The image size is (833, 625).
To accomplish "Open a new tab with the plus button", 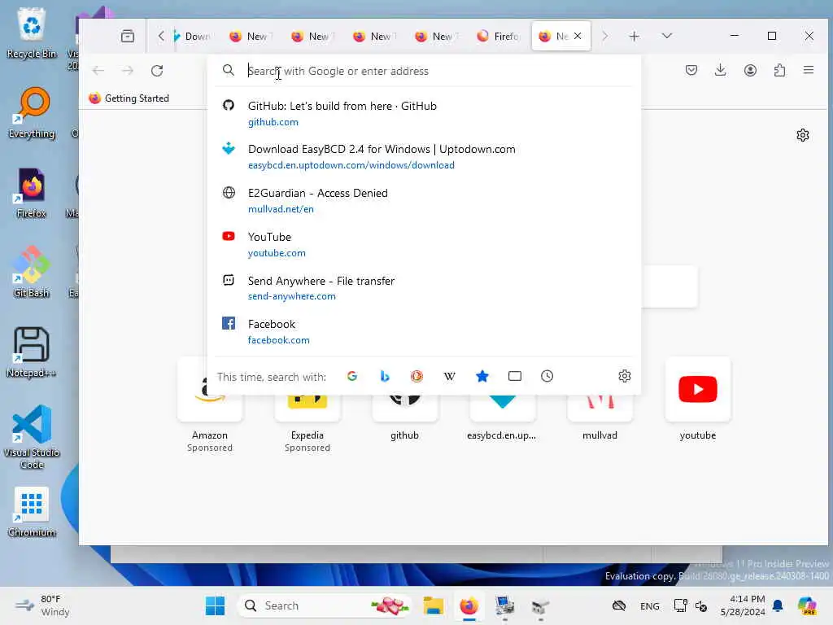I will click(634, 36).
